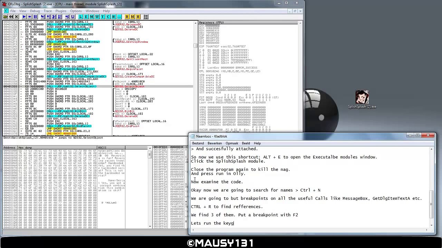The image size is (442, 248).
Task: Click the Execute till return icon
Action: [67, 17]
